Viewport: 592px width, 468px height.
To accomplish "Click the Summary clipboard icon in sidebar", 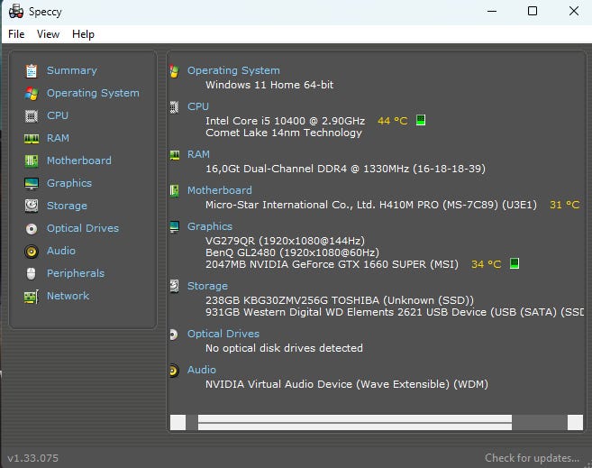I will coord(32,70).
